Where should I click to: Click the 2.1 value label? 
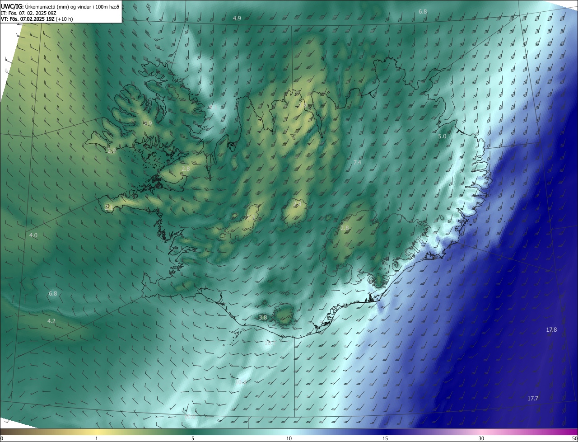(109, 208)
